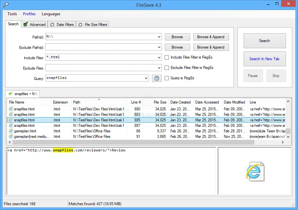Enable Query is RegEx checkbox
The height and width of the screenshot is (210, 298).
[166, 78]
